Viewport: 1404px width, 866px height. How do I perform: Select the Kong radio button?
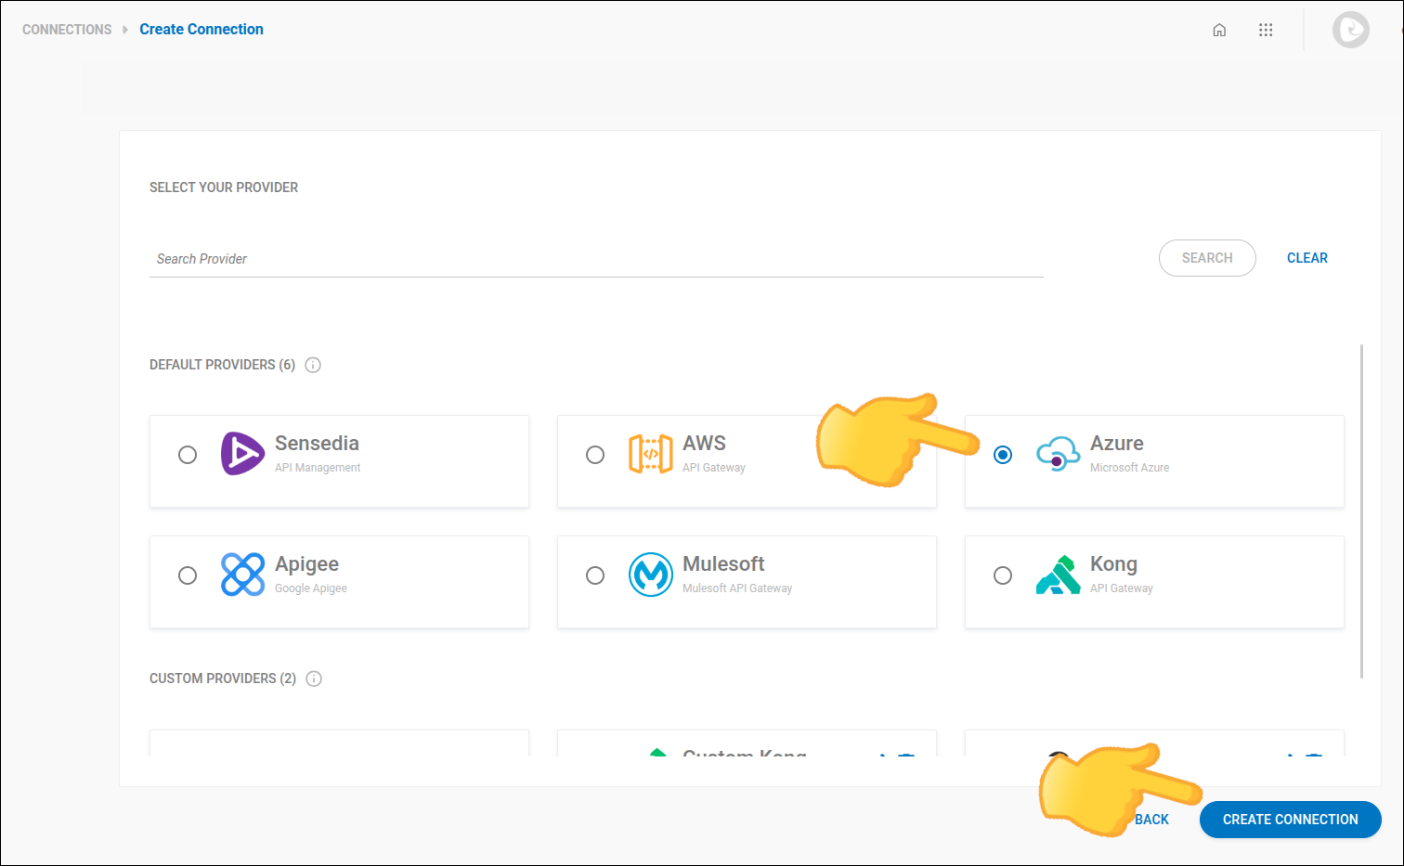pyautogui.click(x=1003, y=575)
